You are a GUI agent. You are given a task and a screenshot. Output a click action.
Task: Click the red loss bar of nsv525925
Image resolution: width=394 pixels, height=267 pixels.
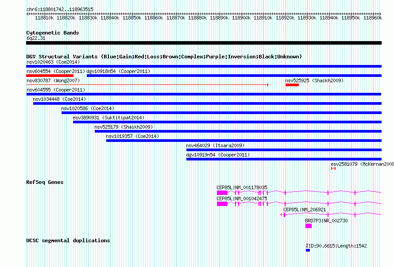[x=292, y=85]
